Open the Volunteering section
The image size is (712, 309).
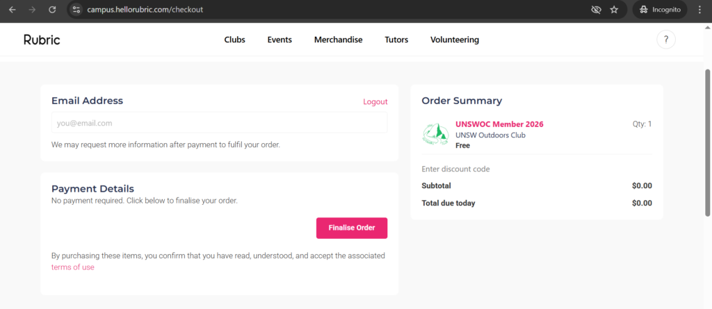pos(454,40)
